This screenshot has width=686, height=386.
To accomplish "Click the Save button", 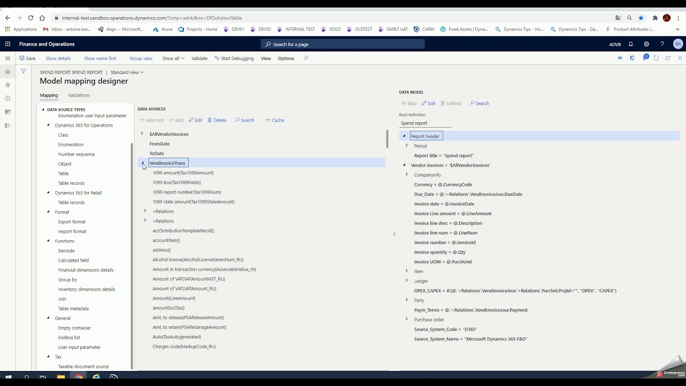I will [x=27, y=58].
